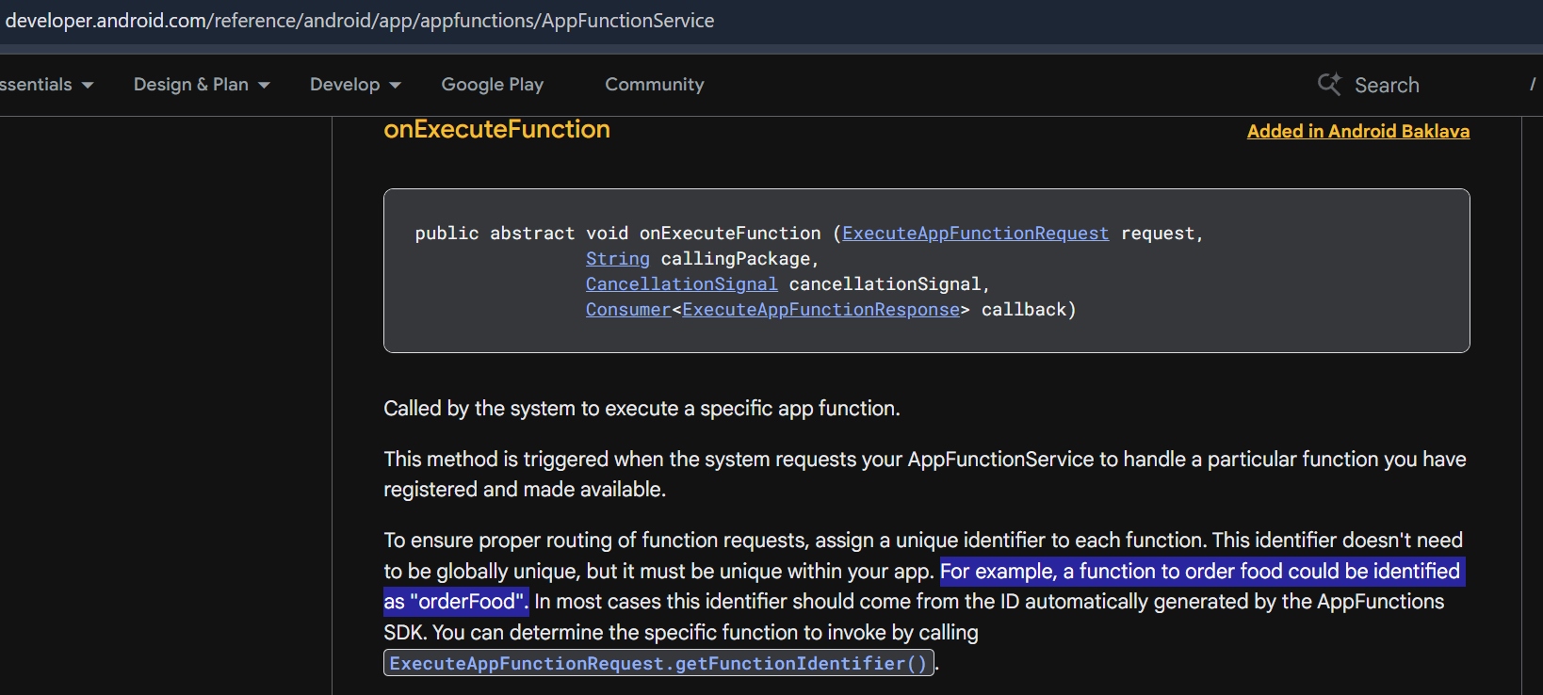
Task: Open the String type link
Action: [617, 258]
